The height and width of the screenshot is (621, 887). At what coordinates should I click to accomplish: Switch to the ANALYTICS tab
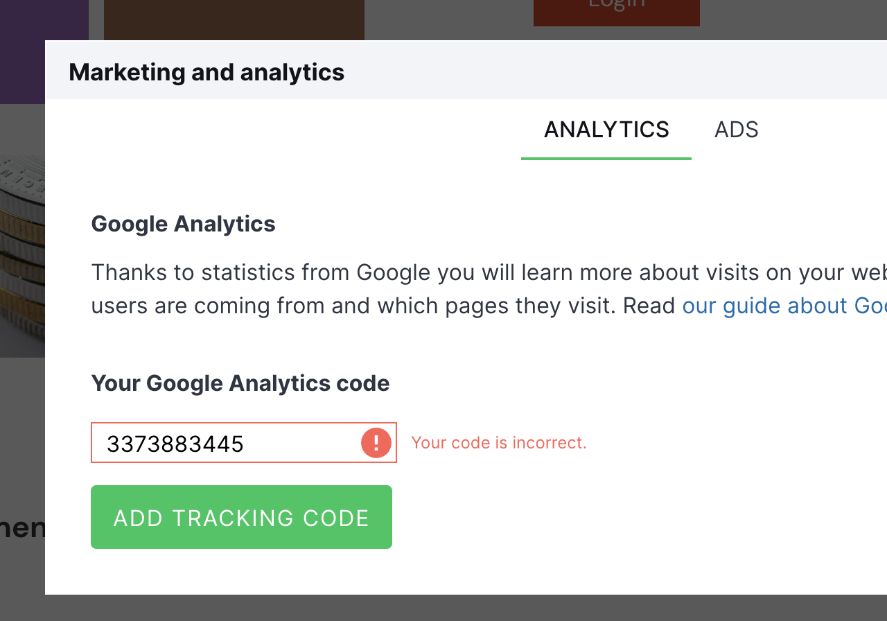coord(606,130)
